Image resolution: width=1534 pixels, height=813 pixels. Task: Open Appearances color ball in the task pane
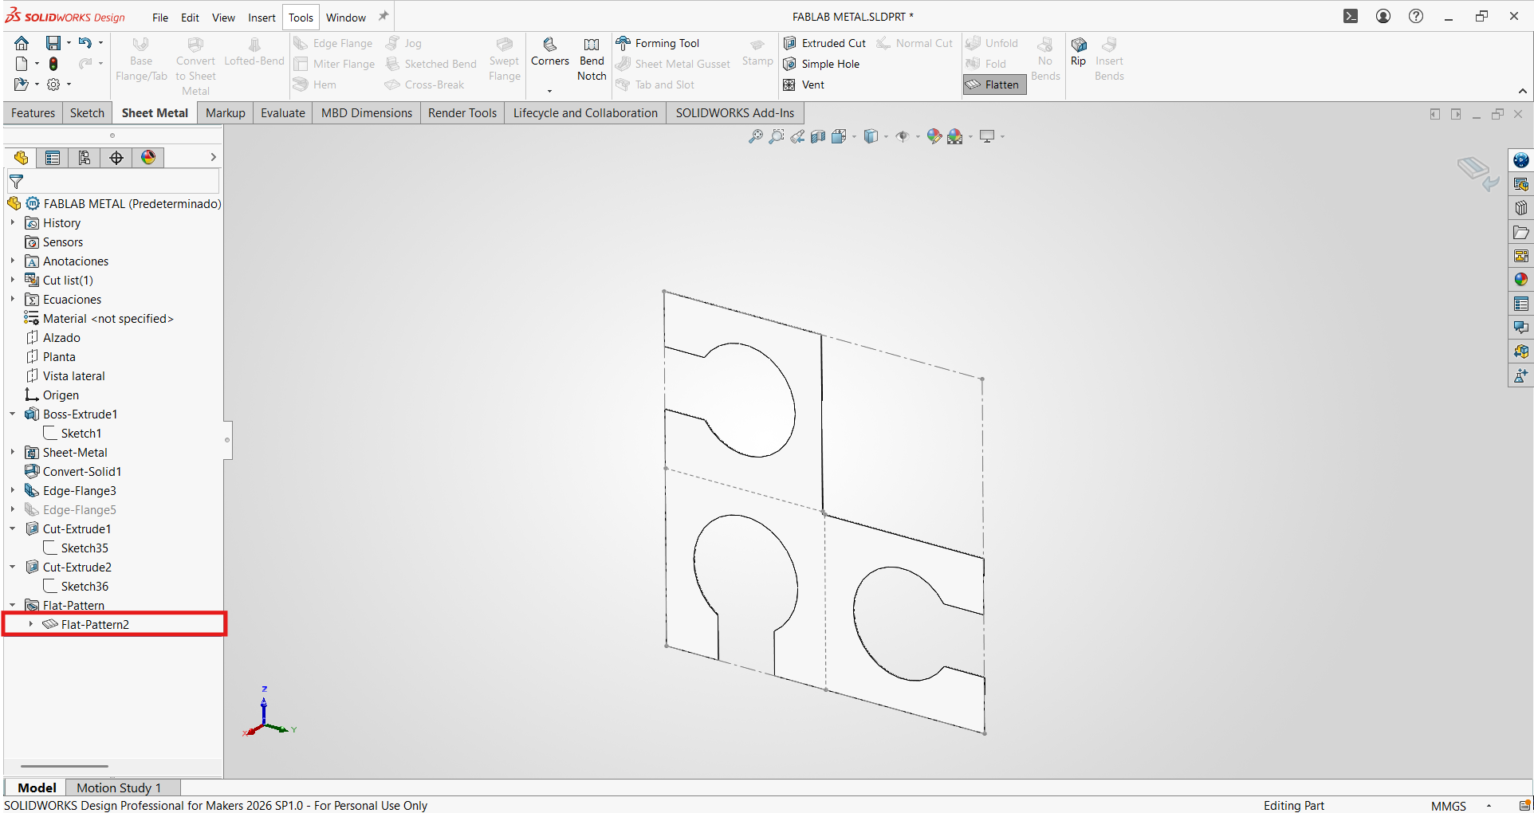click(x=1521, y=280)
